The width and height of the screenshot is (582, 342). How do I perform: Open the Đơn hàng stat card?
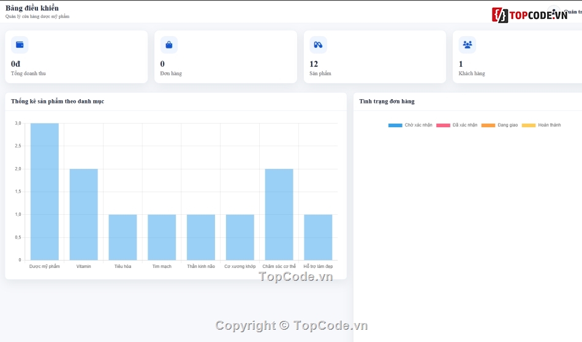click(x=225, y=57)
